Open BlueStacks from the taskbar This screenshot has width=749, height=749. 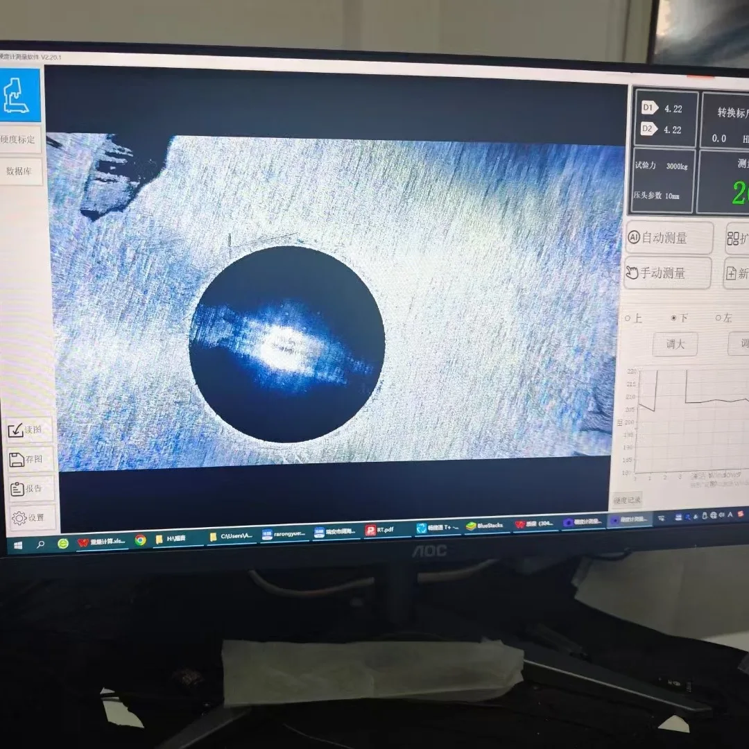click(485, 526)
